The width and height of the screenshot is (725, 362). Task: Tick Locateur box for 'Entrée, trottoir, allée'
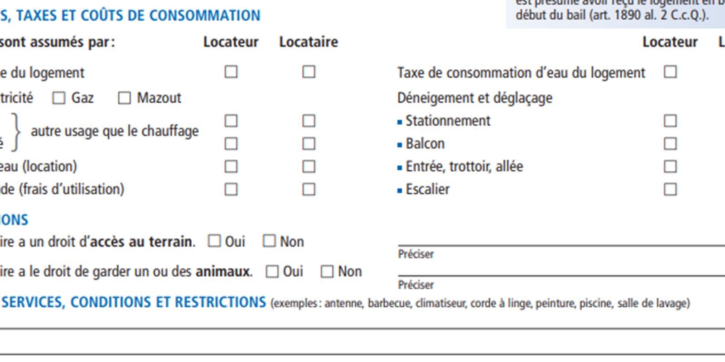coord(670,167)
